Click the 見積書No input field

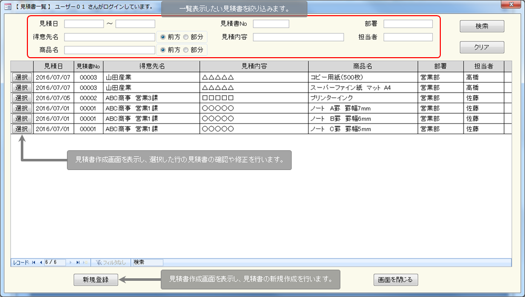[271, 24]
